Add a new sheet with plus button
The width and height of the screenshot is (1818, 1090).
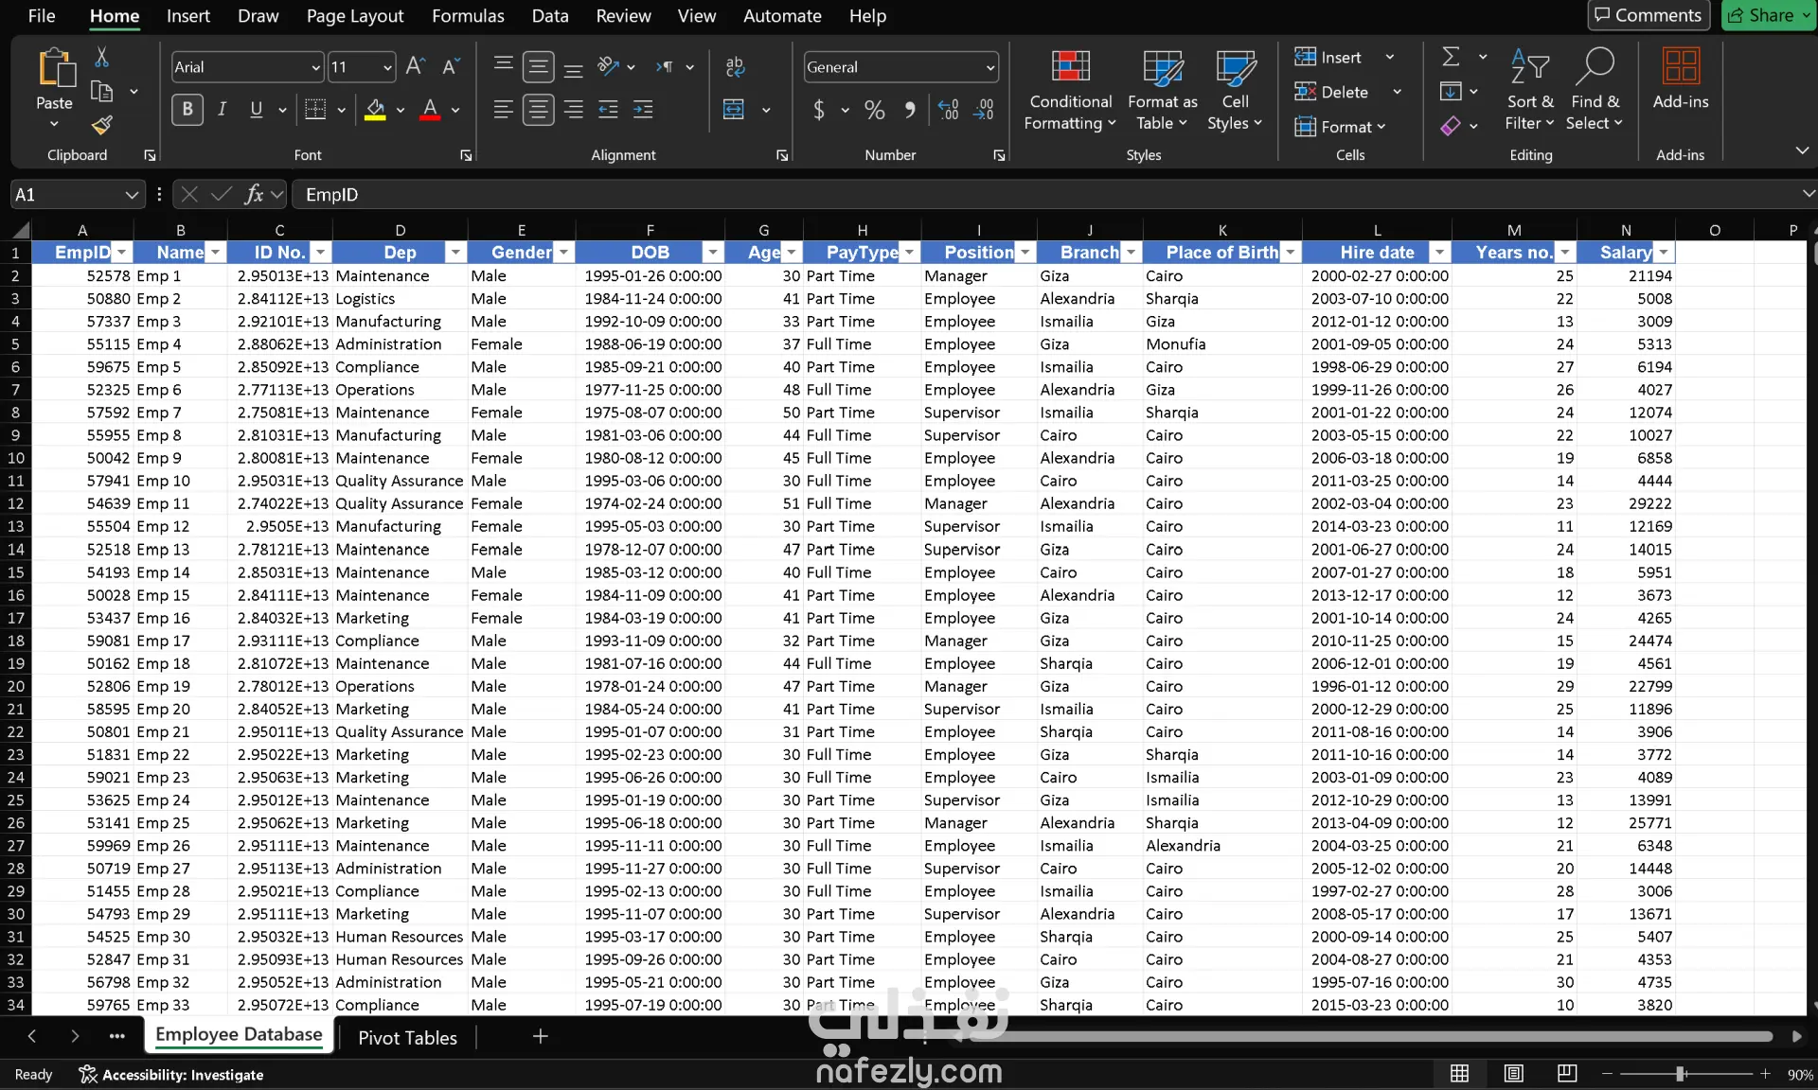pyautogui.click(x=540, y=1037)
